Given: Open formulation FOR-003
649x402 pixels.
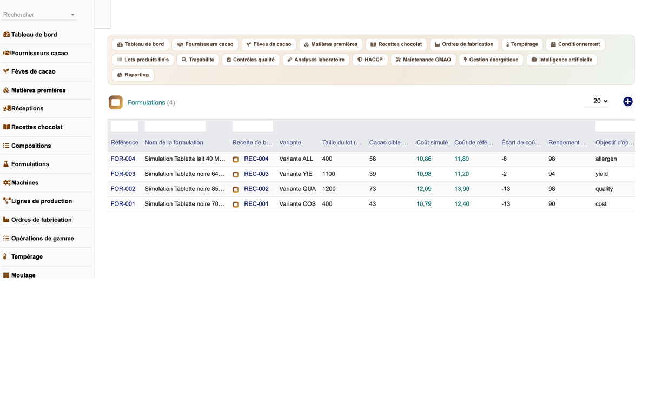Looking at the screenshot, I should click(123, 174).
